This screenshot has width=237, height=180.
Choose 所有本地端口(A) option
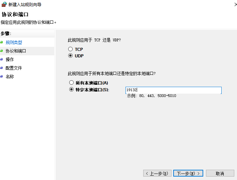[x=71, y=83]
